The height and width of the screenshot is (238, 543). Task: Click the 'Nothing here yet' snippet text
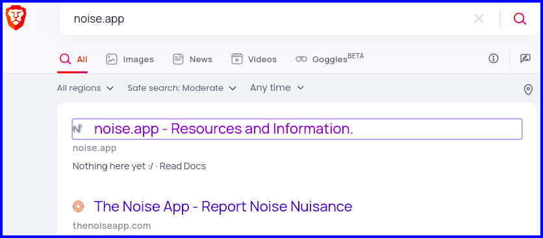coord(139,166)
